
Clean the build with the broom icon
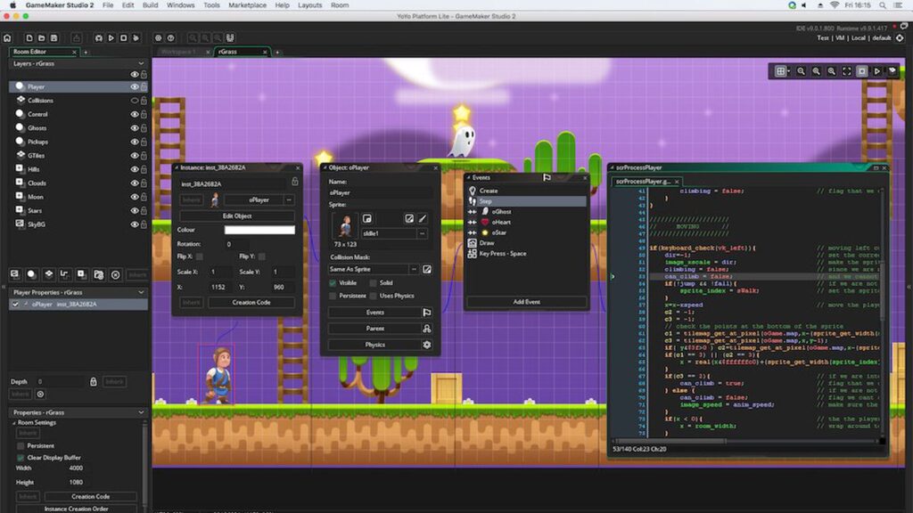coord(136,37)
